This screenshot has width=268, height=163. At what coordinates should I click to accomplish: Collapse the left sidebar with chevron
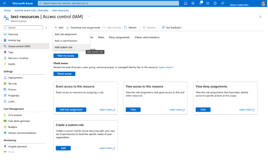click(x=46, y=27)
